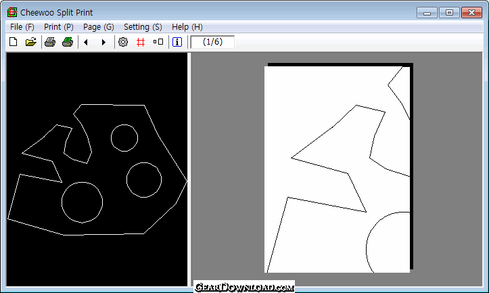Open the Help (H) menu

[x=187, y=27]
